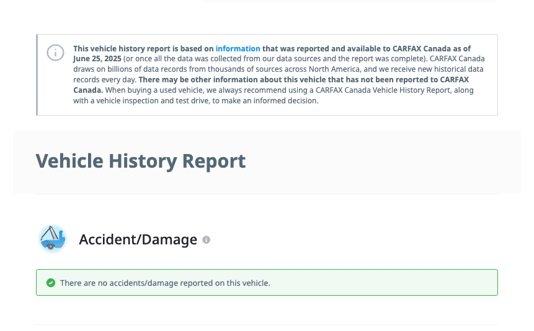Click "This vehicle history report is based on" text
The width and height of the screenshot is (534, 331).
pos(143,49)
